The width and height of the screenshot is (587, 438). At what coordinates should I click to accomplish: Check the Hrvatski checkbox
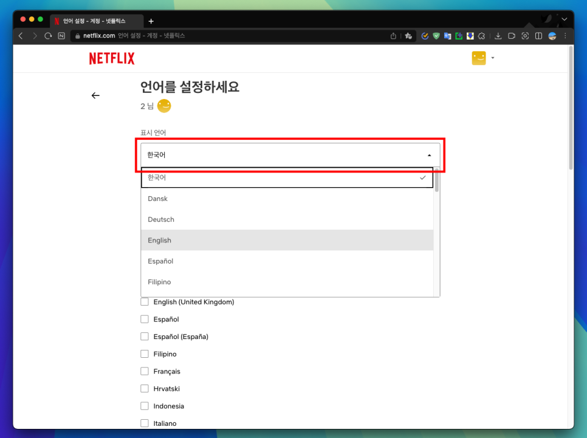click(x=145, y=389)
